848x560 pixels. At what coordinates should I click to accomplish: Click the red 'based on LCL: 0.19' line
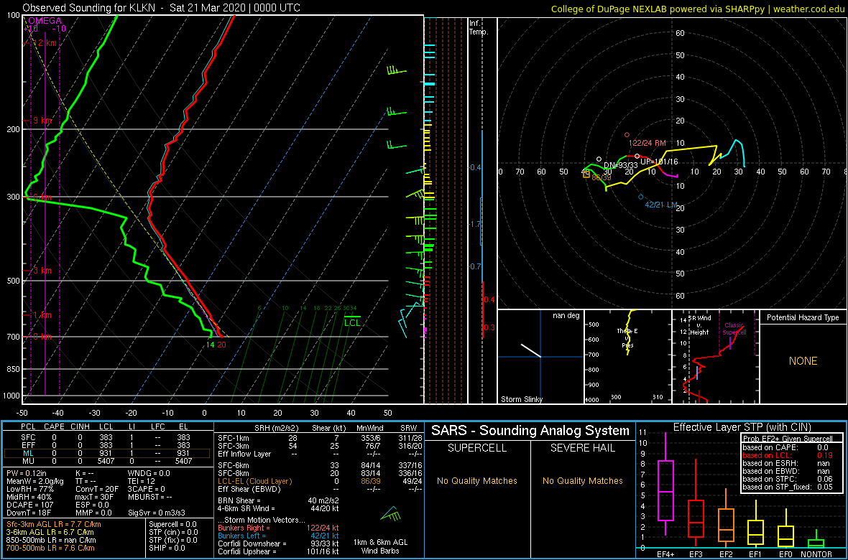tap(788, 456)
